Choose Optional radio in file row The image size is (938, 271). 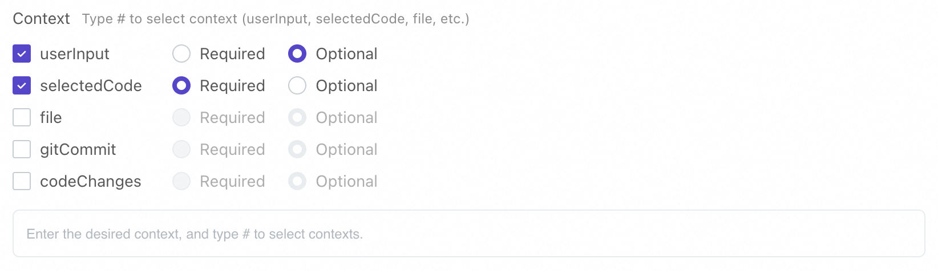(x=297, y=118)
